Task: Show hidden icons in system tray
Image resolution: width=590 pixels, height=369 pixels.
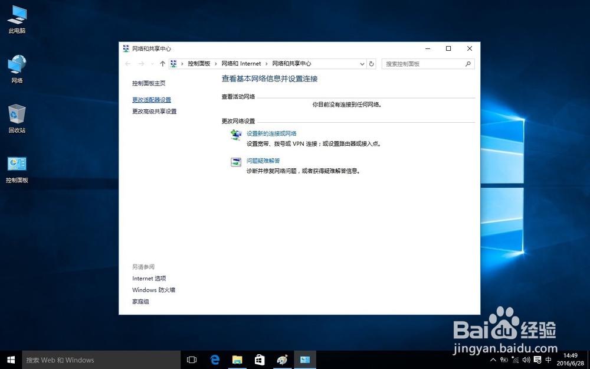Action: pyautogui.click(x=493, y=360)
